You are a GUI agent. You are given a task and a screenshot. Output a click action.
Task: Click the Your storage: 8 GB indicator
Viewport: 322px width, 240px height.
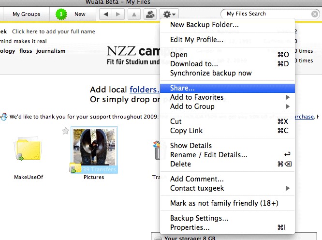click(x=190, y=238)
